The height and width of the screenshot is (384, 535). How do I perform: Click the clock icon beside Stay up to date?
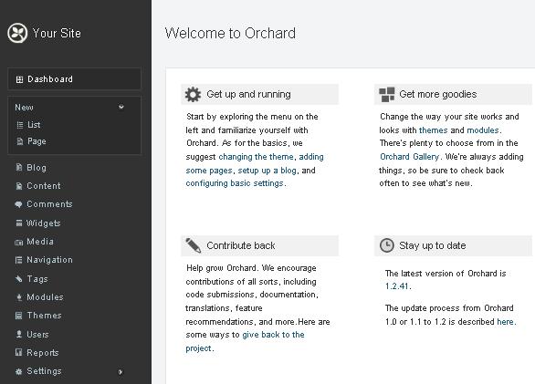coord(387,245)
